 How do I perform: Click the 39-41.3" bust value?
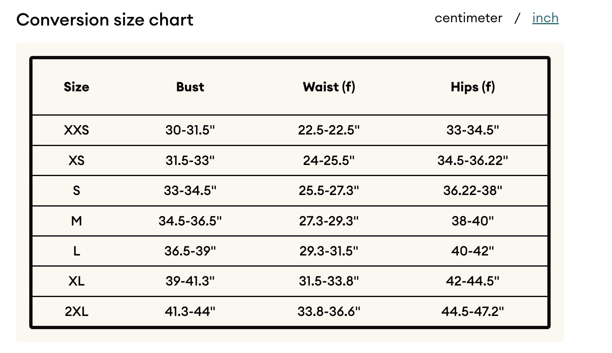coord(190,281)
